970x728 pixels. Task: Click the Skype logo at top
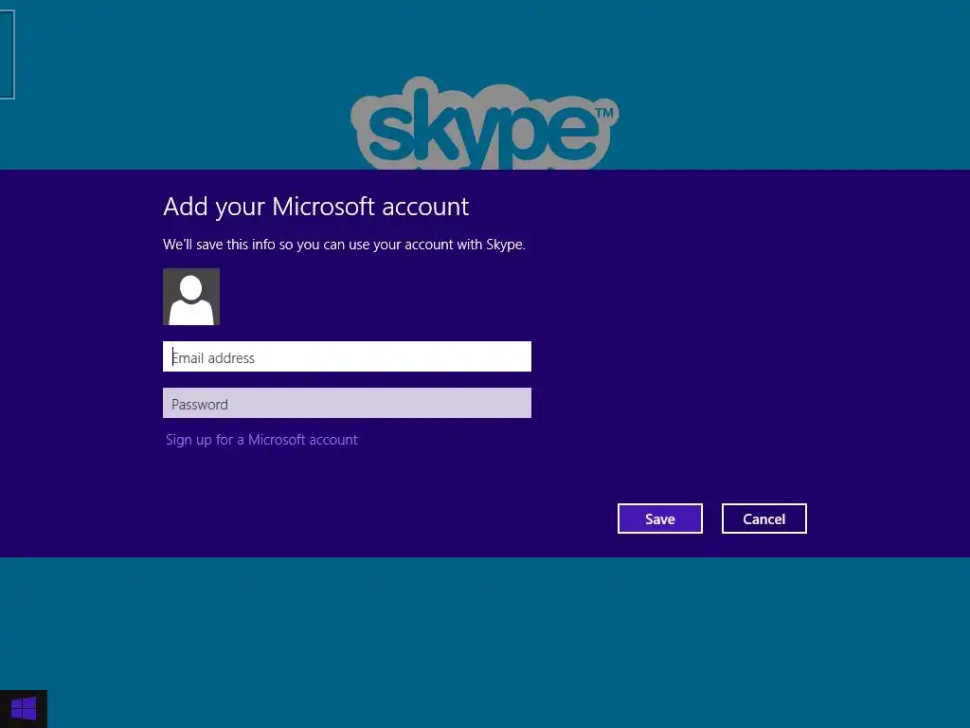point(484,122)
